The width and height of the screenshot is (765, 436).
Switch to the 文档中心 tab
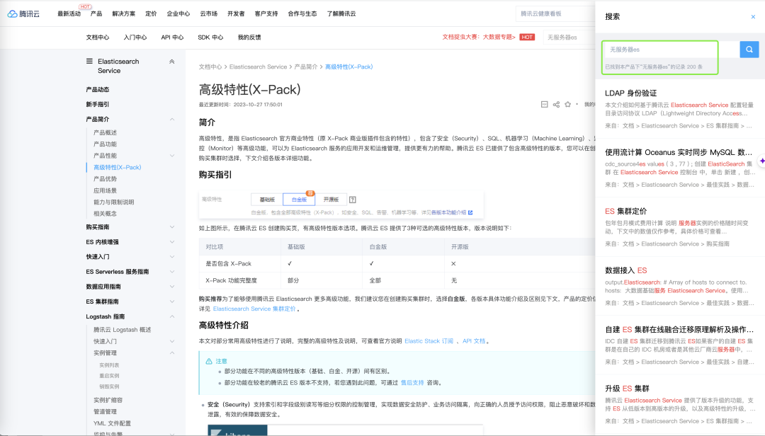coord(98,37)
